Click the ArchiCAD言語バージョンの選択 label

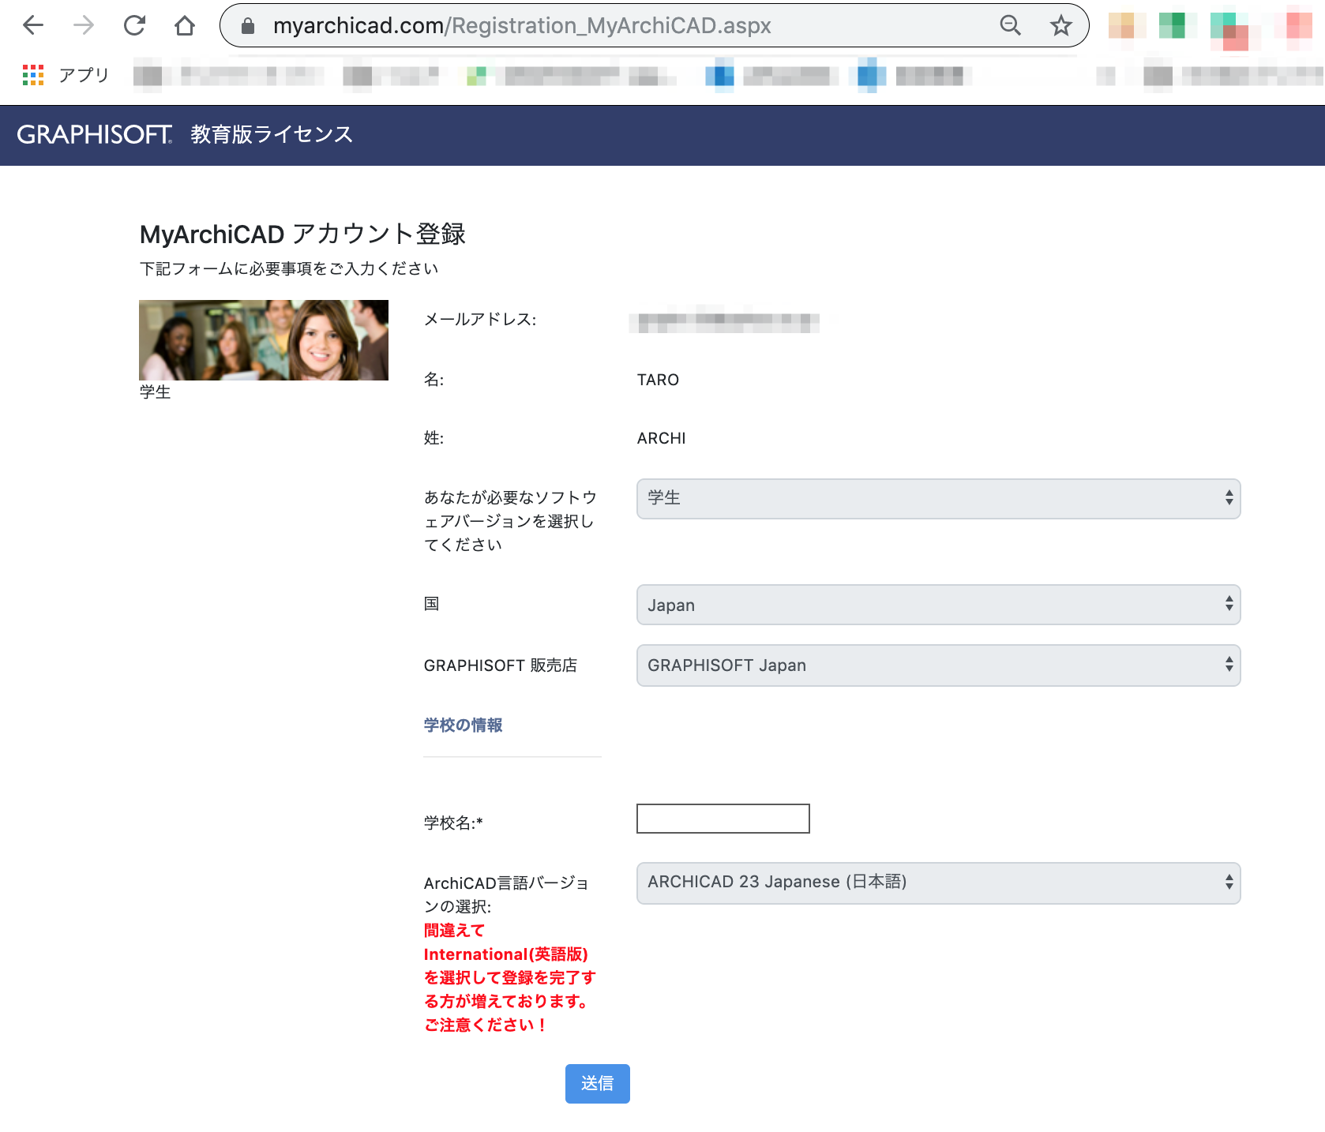pyautogui.click(x=506, y=894)
